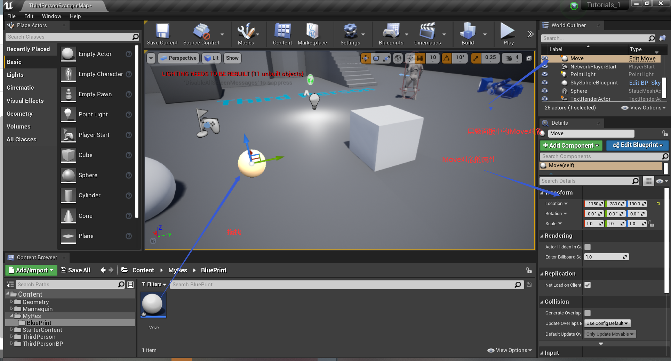
Task: Open the Modes toolbar icon
Action: coord(246,34)
